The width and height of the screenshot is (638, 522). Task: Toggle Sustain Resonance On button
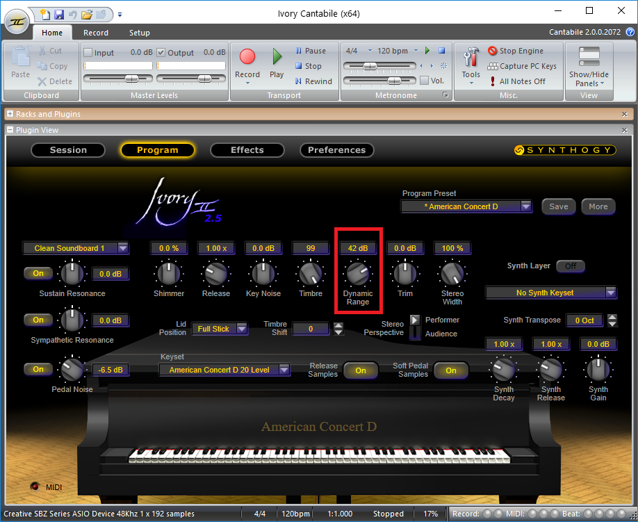tap(38, 273)
